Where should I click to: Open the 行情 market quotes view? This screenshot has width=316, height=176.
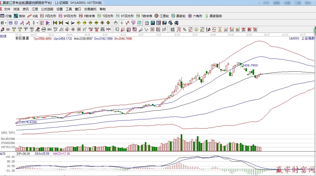click(6, 16)
